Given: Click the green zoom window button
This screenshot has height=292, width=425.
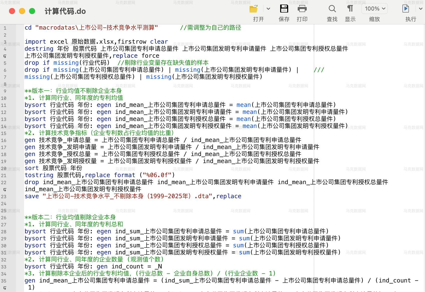Looking at the screenshot, I should [32, 11].
